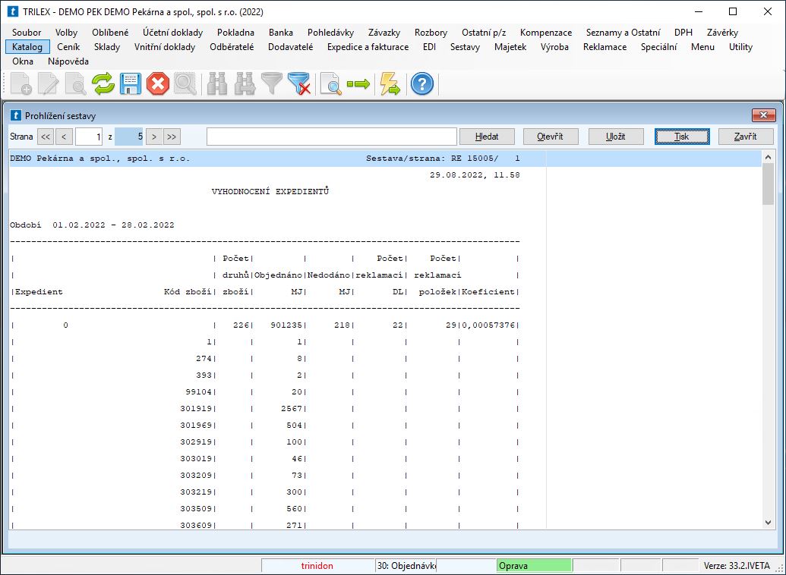This screenshot has height=575, width=786.
Task: Click the grayed-out view document icon
Action: [x=76, y=83]
